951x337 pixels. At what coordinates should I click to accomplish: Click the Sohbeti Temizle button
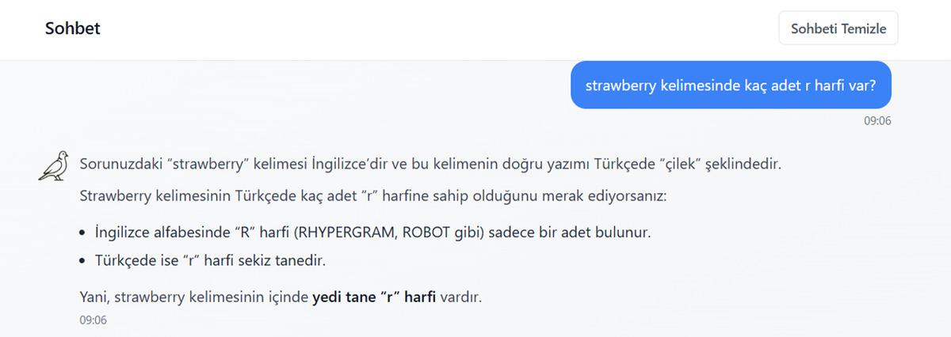tap(838, 29)
